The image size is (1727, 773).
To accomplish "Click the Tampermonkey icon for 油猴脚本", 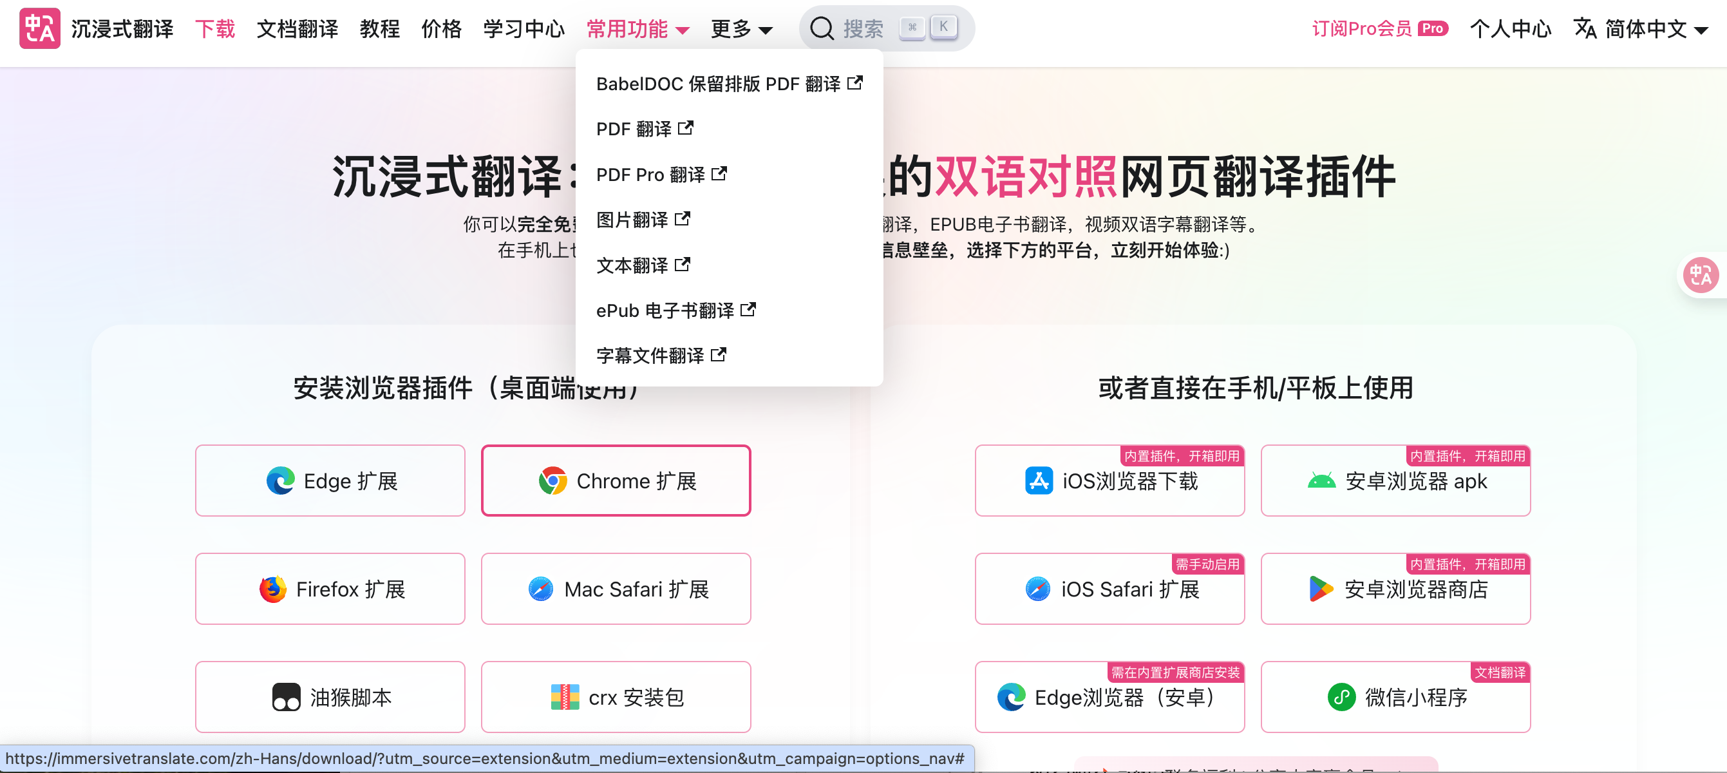I will coord(287,697).
